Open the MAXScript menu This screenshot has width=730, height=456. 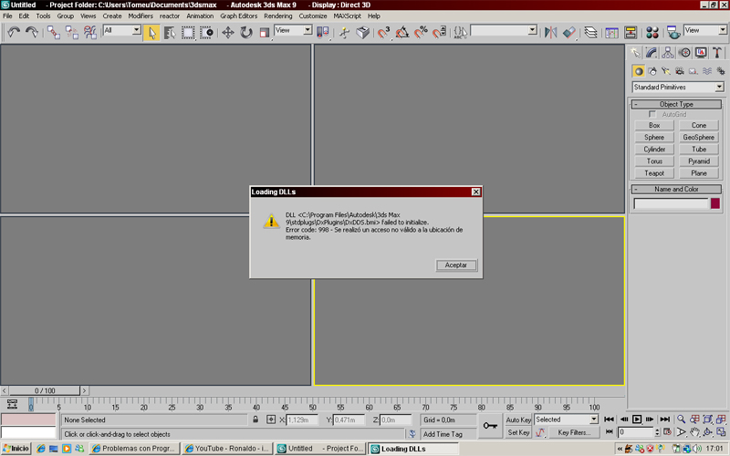[347, 16]
